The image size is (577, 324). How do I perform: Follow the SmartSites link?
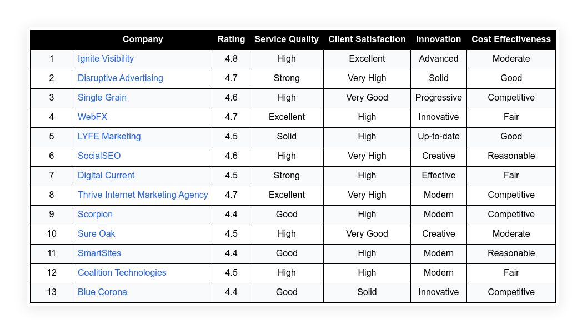point(99,253)
